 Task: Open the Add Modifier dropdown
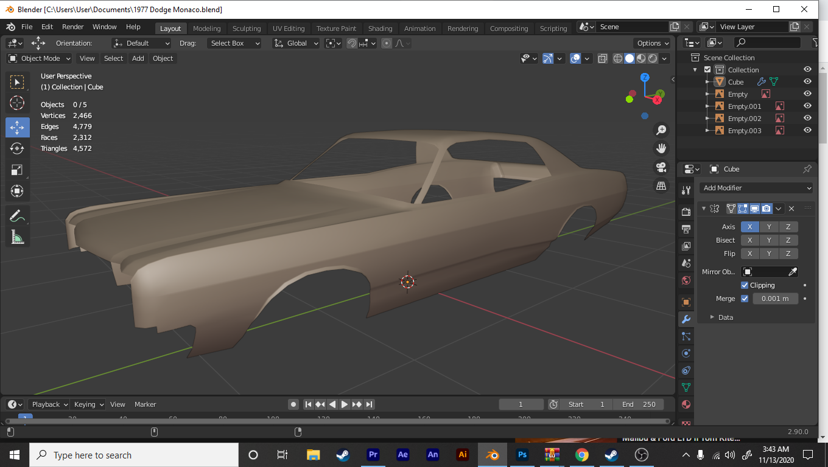click(757, 188)
